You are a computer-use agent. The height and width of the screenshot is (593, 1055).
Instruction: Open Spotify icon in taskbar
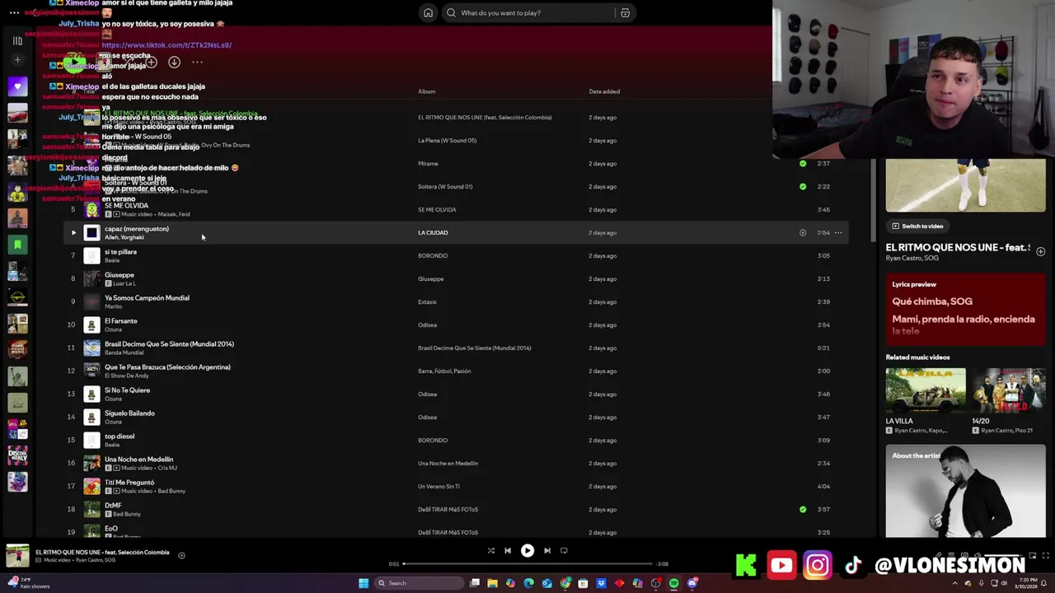coord(673,583)
